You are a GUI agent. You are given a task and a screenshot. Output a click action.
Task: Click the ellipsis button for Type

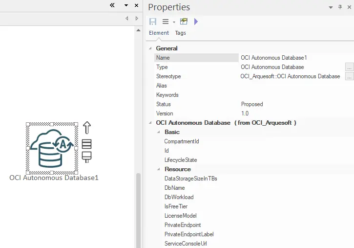pyautogui.click(x=349, y=67)
